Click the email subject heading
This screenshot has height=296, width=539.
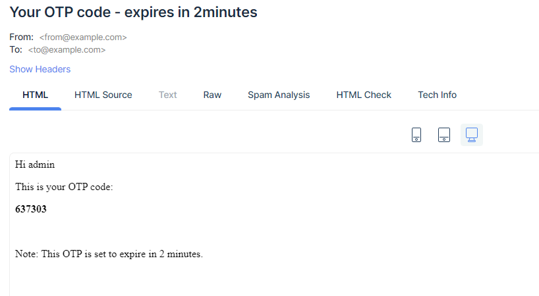point(133,12)
